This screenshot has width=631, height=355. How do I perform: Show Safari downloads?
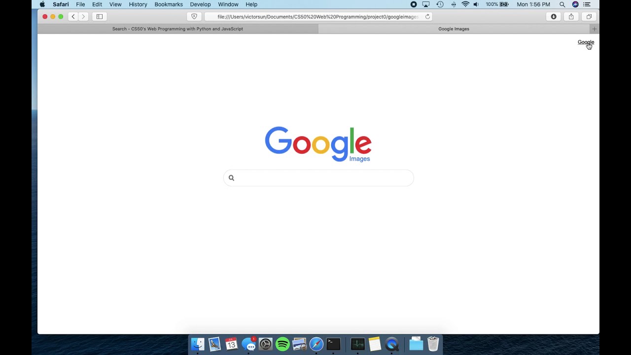click(554, 17)
